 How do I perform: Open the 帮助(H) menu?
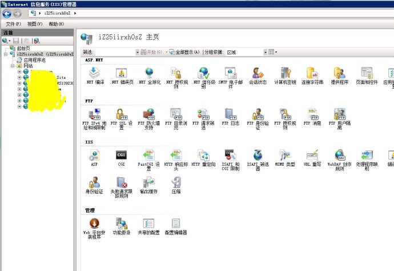point(56,24)
